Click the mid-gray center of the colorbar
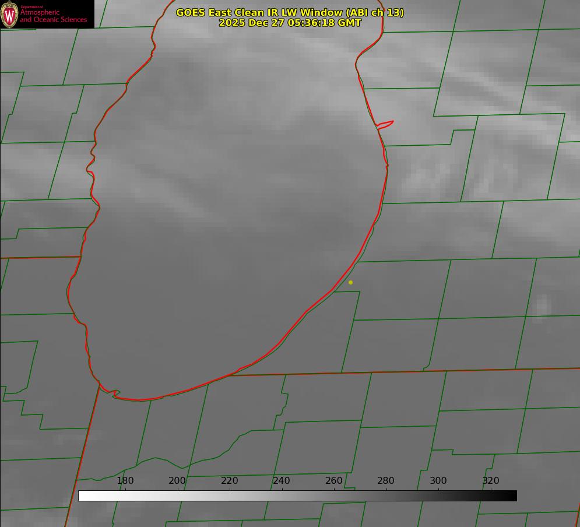580x527 pixels. click(x=297, y=496)
